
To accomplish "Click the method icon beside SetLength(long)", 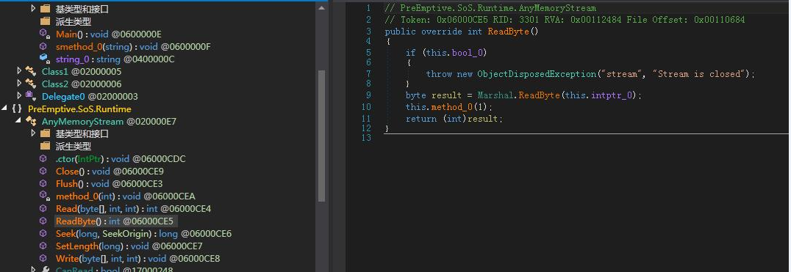I will point(44,246).
